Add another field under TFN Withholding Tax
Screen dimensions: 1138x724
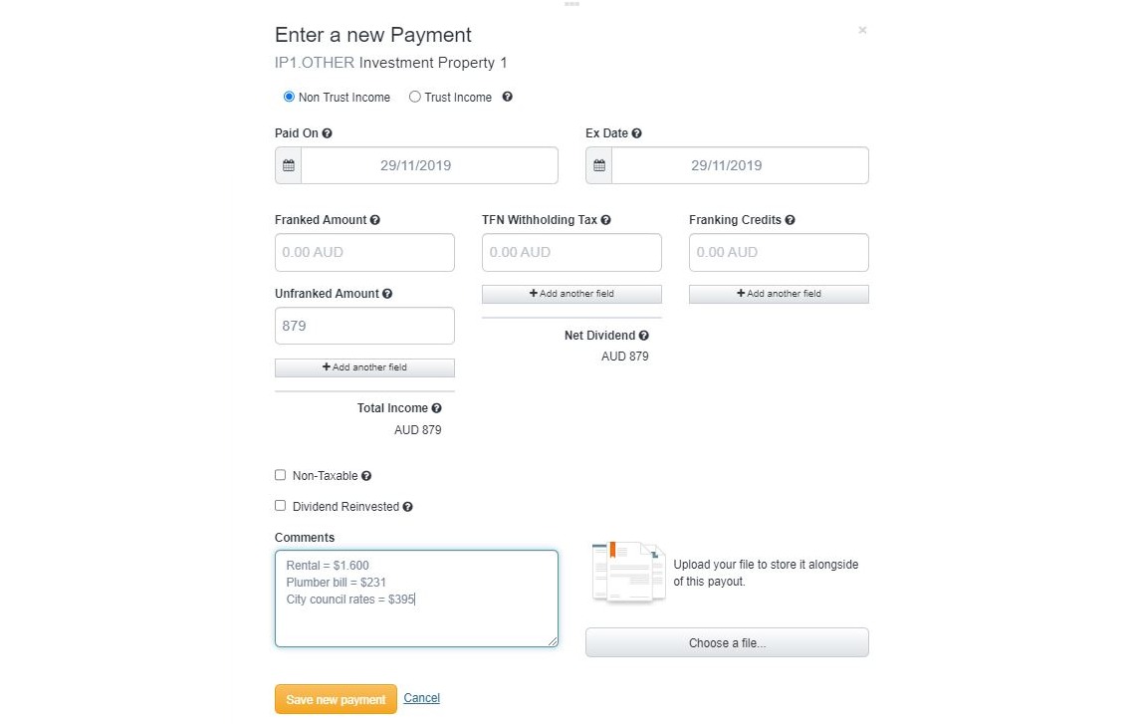click(x=571, y=294)
